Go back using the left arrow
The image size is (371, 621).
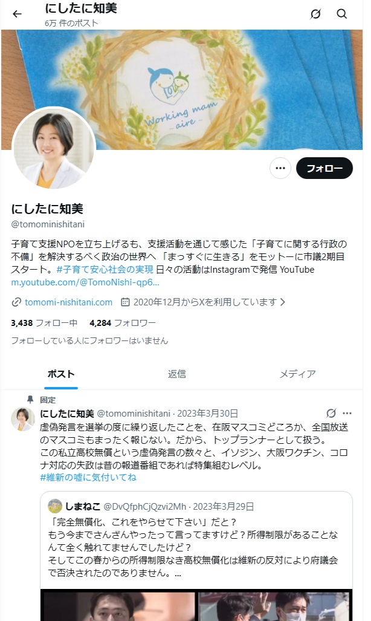[x=17, y=15]
